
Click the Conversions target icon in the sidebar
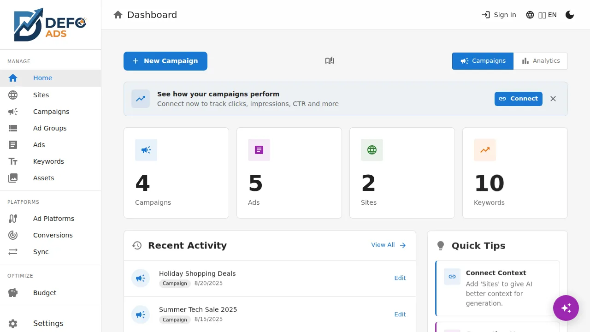point(13,235)
